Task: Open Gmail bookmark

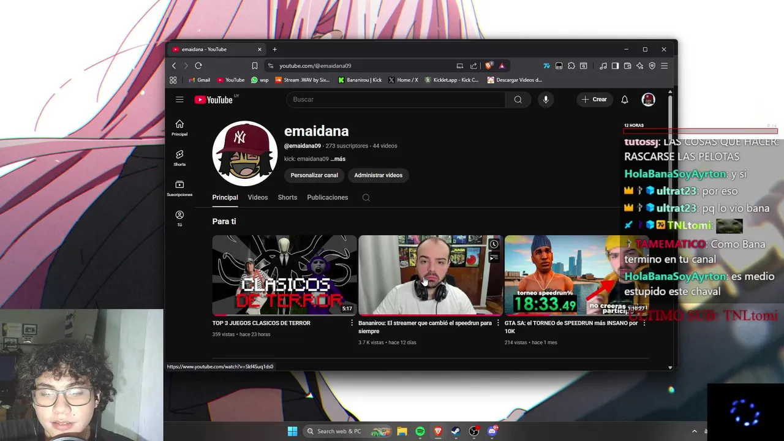Action: click(199, 80)
